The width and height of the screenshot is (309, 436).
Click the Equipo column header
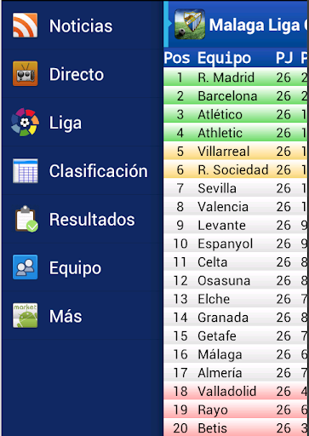coord(224,58)
